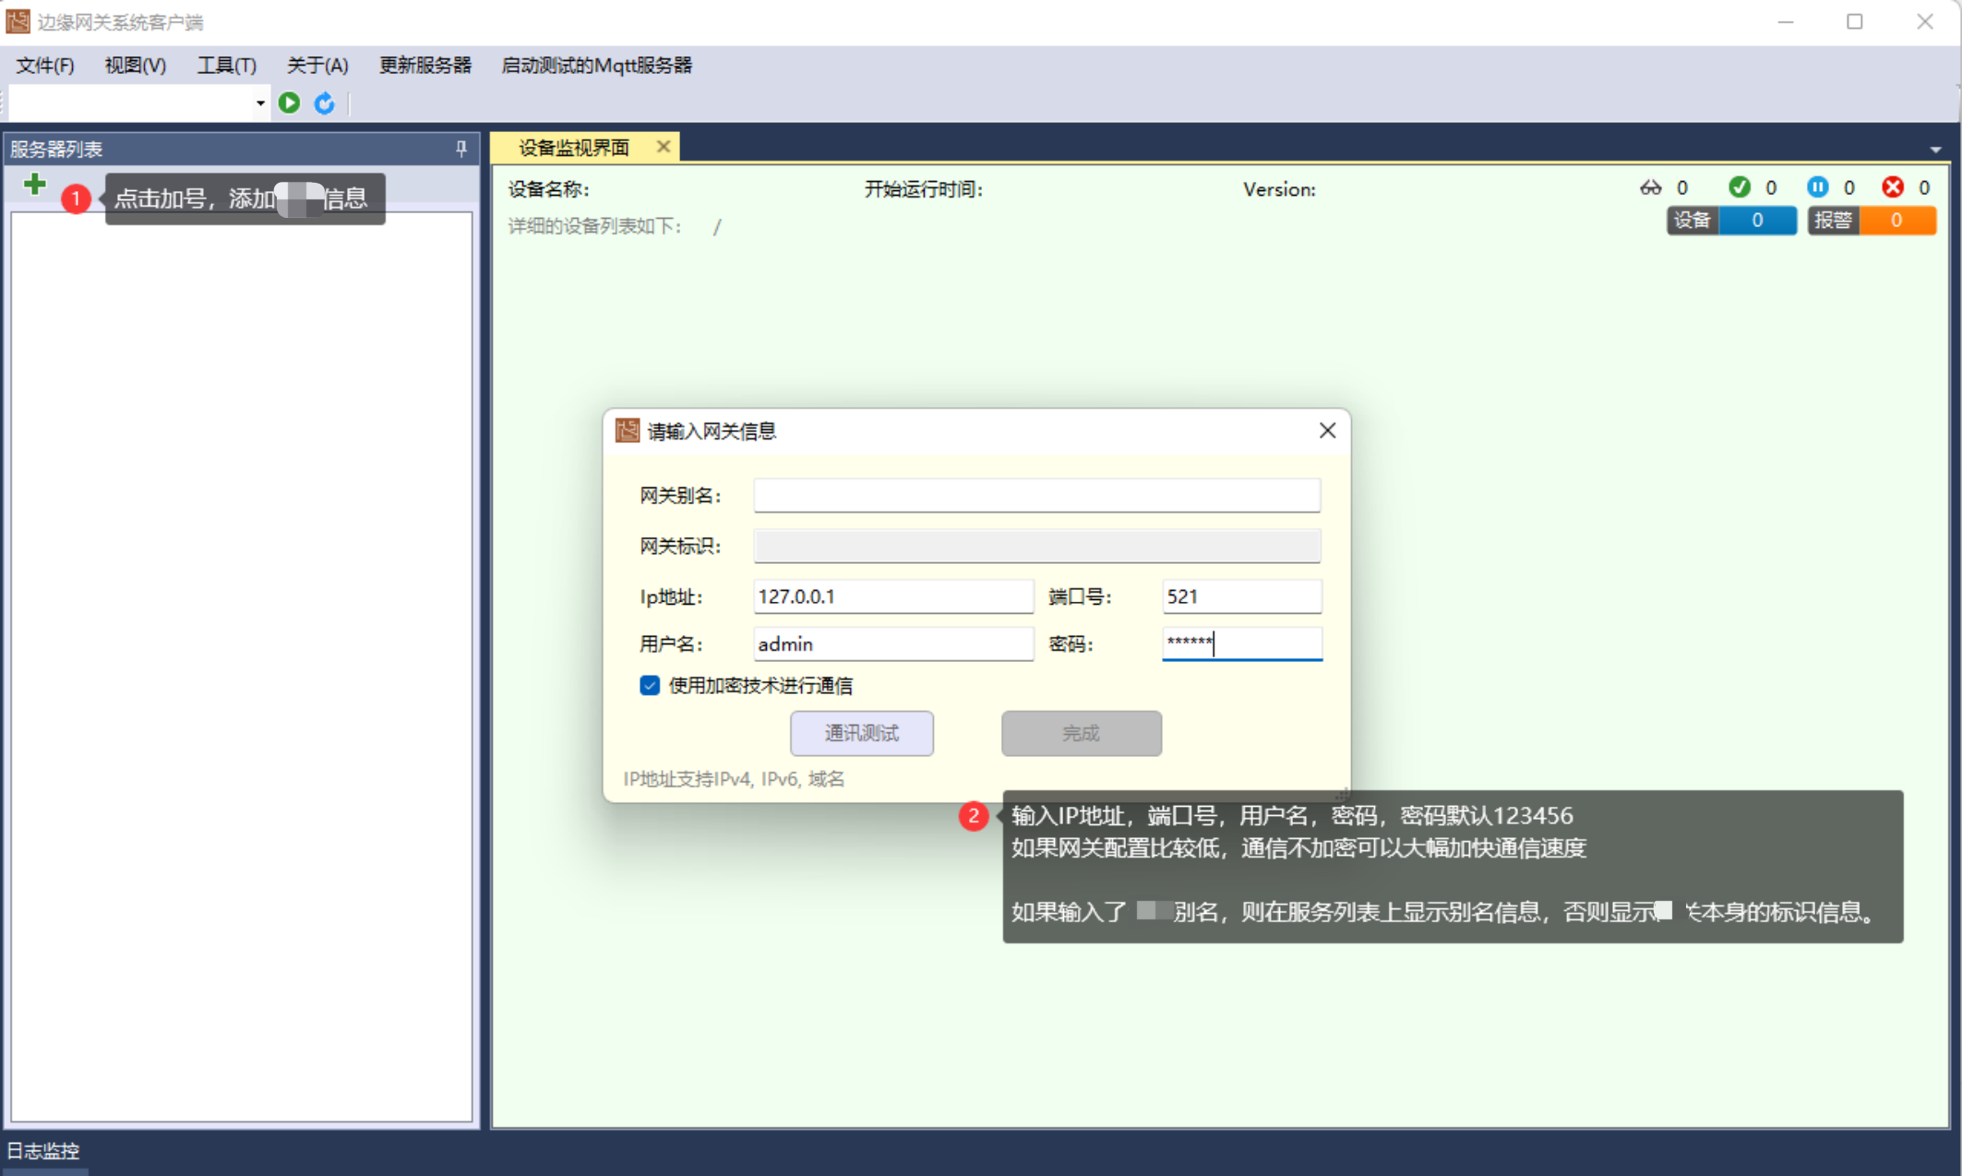Click the orange 报警 count badge

(x=1871, y=220)
